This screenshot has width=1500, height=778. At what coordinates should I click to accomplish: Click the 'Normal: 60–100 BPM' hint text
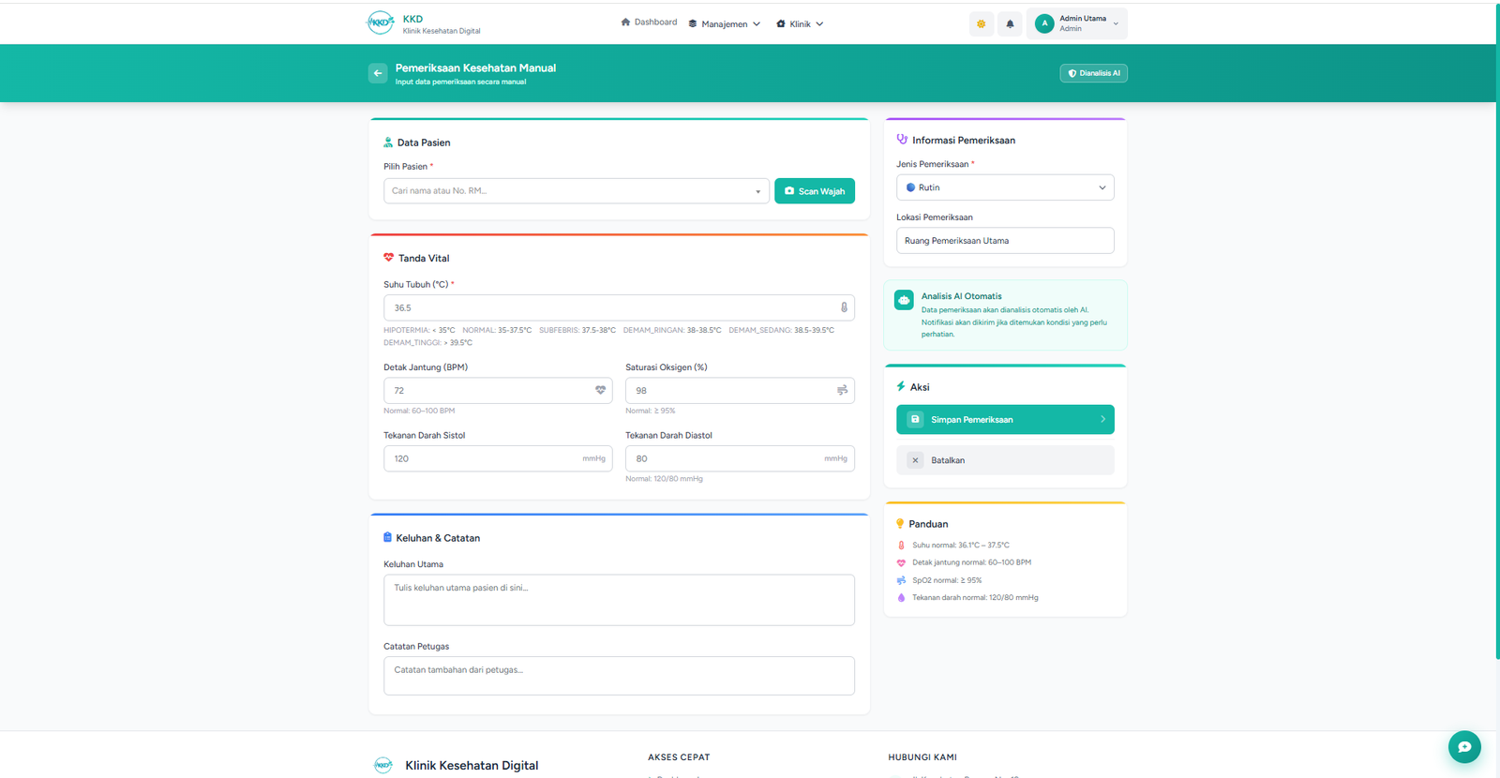point(419,411)
